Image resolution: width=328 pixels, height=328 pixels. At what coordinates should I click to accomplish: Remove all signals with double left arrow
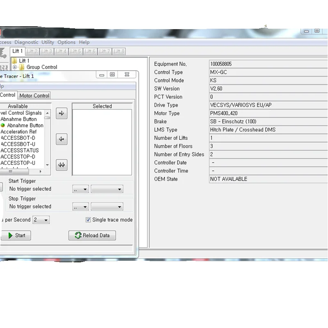[x=61, y=165]
